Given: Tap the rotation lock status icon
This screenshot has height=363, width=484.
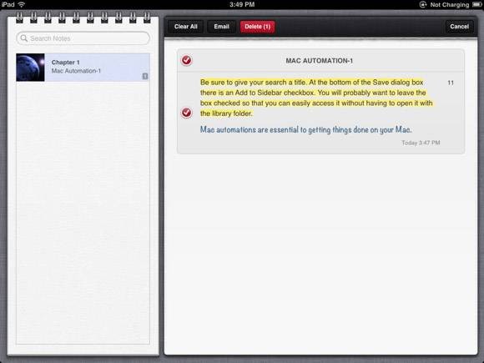Looking at the screenshot, I should [x=422, y=4].
